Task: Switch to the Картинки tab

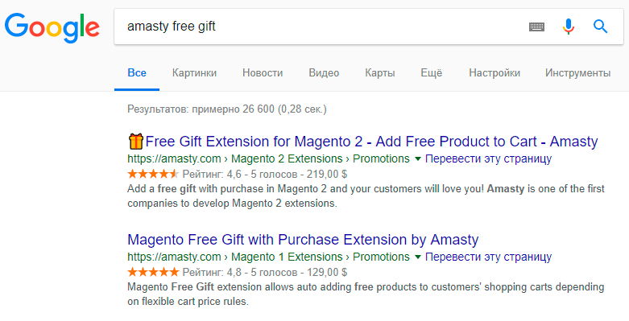Action: pos(194,73)
